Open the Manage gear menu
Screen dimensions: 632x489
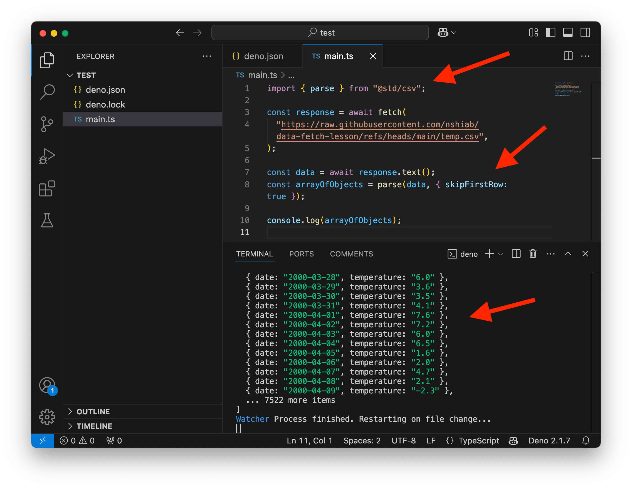pos(47,417)
